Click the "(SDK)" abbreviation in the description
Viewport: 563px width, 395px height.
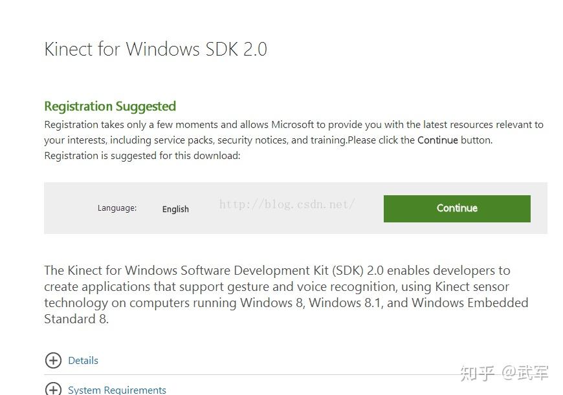(x=348, y=270)
